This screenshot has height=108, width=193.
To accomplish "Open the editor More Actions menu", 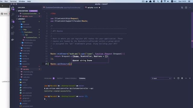I will tap(190, 7).
